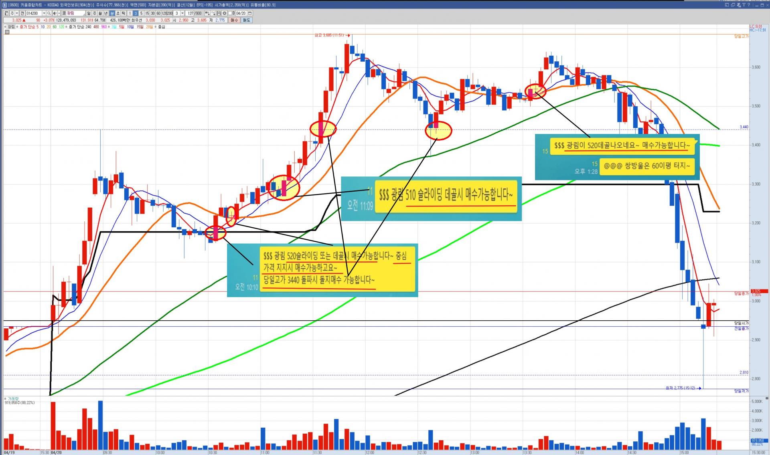The height and width of the screenshot is (455, 770).
Task: Click the save chart floppy icon
Action: 219,13
